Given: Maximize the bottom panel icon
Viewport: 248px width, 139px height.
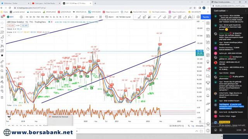Looking at the screenshot, I should (x=201, y=131).
